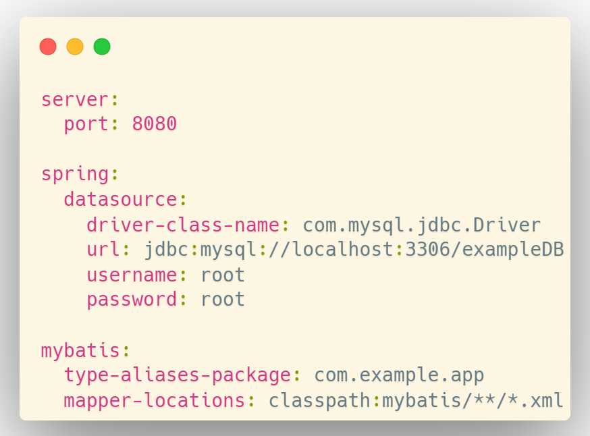
Task: Click the port value 8080
Action: 155,124
